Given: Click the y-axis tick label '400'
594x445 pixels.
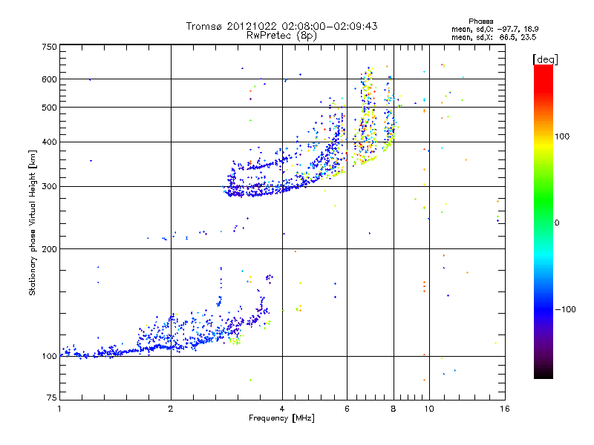Looking at the screenshot, I should tap(49, 142).
